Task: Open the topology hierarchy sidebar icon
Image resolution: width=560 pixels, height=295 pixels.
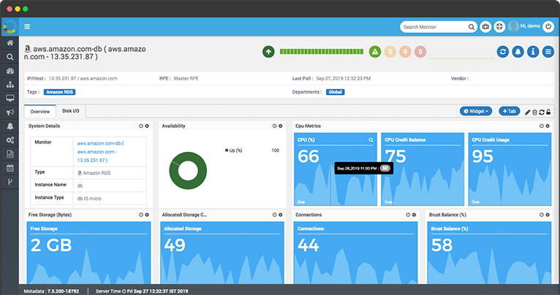Action: [x=10, y=85]
